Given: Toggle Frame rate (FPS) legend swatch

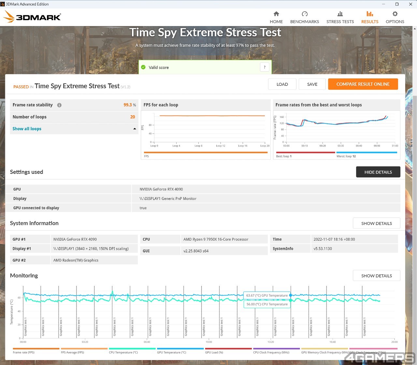Looking at the screenshot, I should 36,348.
